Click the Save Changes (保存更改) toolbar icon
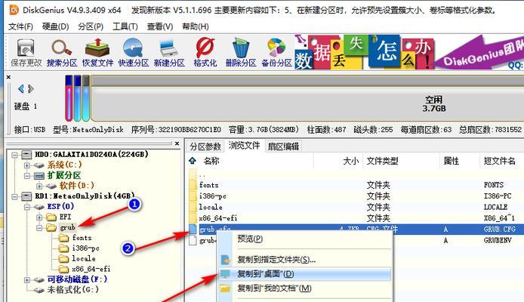Image resolution: width=524 pixels, height=302 pixels. tap(26, 53)
